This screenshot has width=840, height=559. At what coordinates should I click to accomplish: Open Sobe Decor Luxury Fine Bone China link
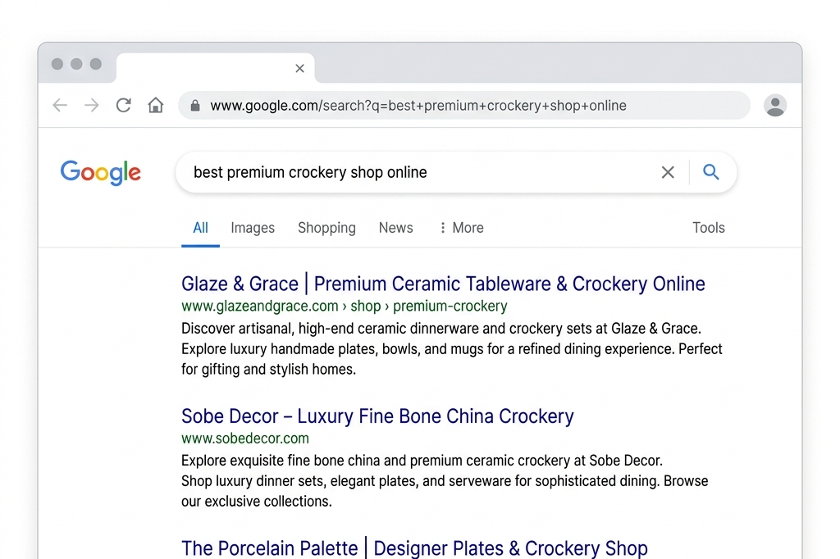point(377,416)
